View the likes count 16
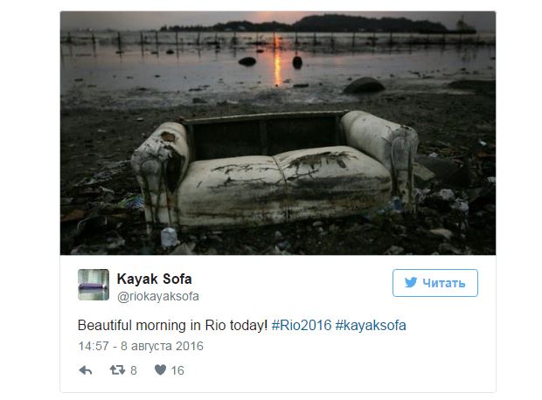 [x=177, y=370]
